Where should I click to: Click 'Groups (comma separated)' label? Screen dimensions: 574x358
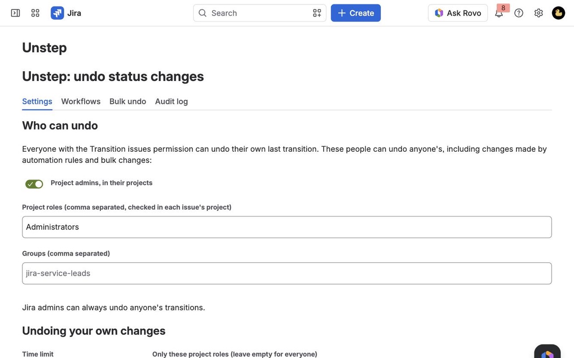point(66,253)
